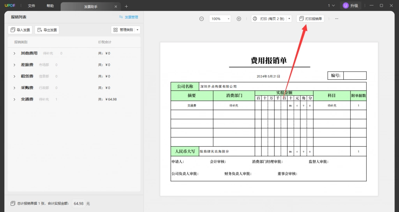
Task: Click the 附单据数 table header
Action: pyautogui.click(x=358, y=96)
